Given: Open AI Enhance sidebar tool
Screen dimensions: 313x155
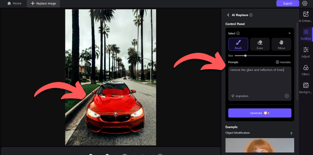Looking at the screenshot, I should click(x=306, y=16).
